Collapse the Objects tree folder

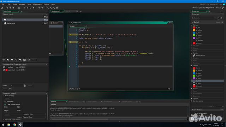click(x=192, y=66)
